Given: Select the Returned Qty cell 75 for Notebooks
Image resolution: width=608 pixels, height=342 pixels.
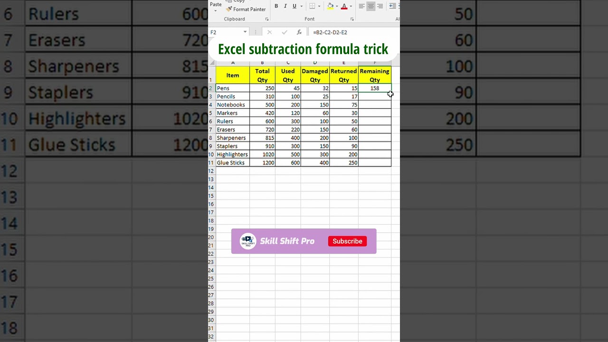Looking at the screenshot, I should [344, 105].
